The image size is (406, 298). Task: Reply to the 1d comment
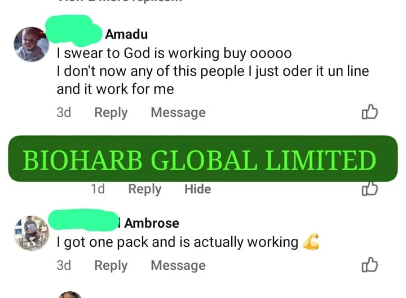pos(145,189)
